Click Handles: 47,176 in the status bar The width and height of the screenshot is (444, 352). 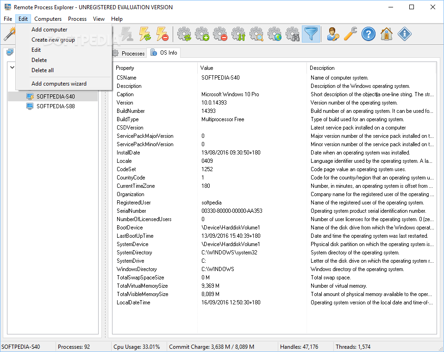(299, 346)
